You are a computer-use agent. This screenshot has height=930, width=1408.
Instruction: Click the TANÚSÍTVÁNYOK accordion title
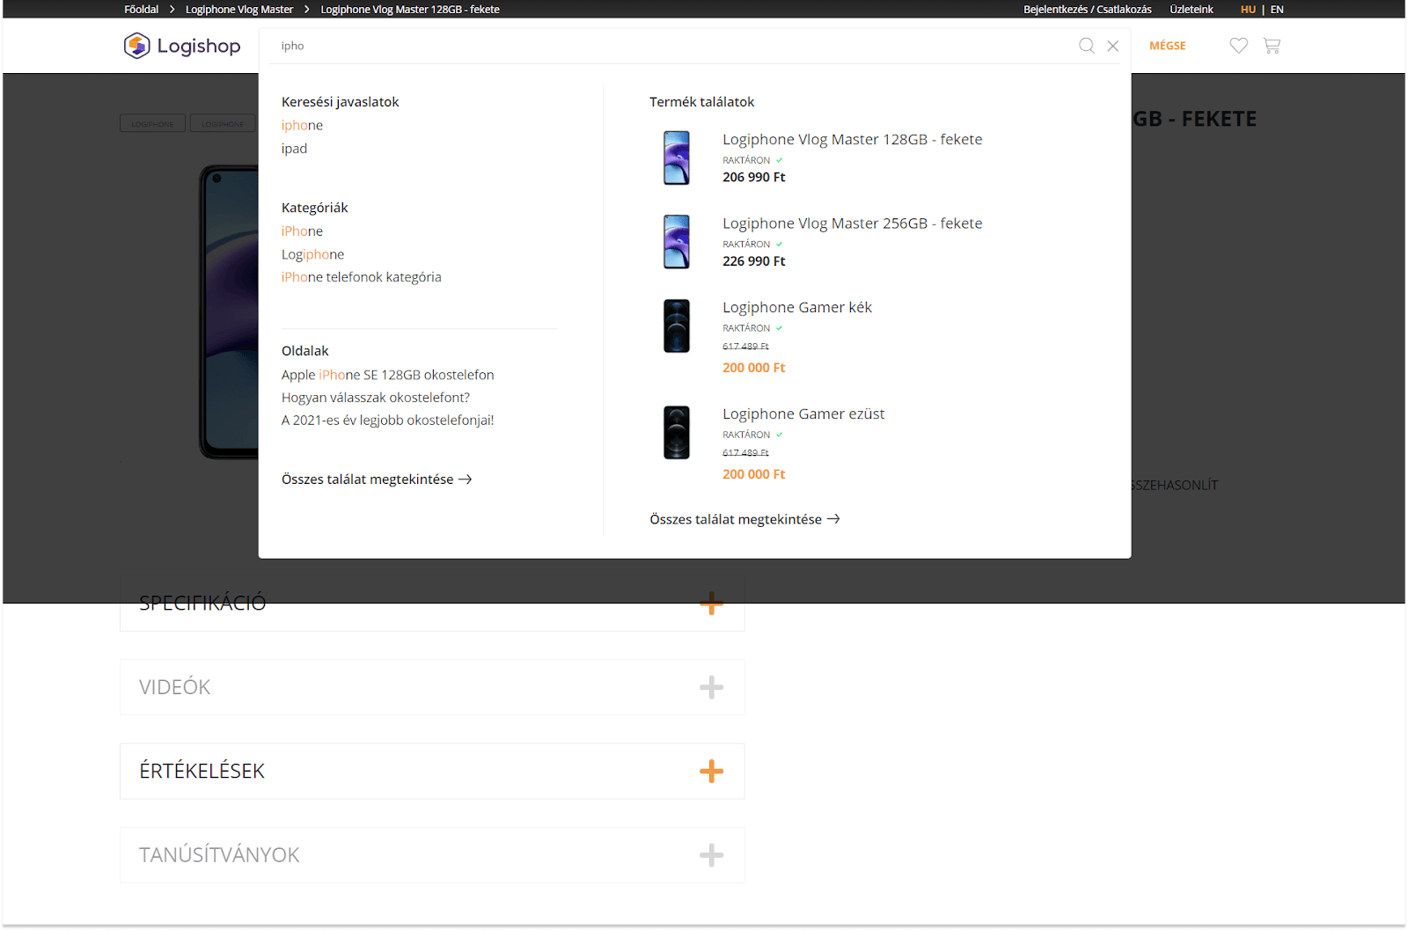[x=219, y=855]
